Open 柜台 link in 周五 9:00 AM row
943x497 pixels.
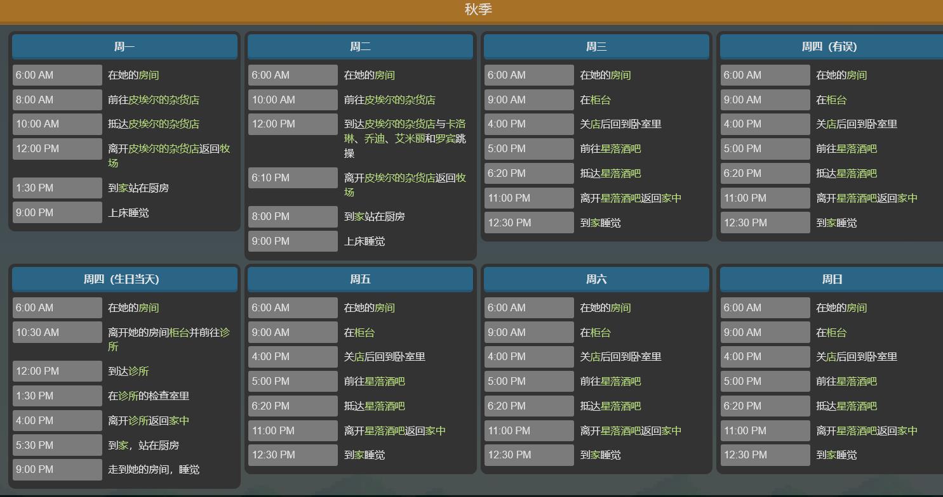click(364, 332)
